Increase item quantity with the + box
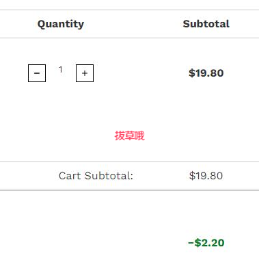Screen dimensions: 259x271 coord(85,73)
